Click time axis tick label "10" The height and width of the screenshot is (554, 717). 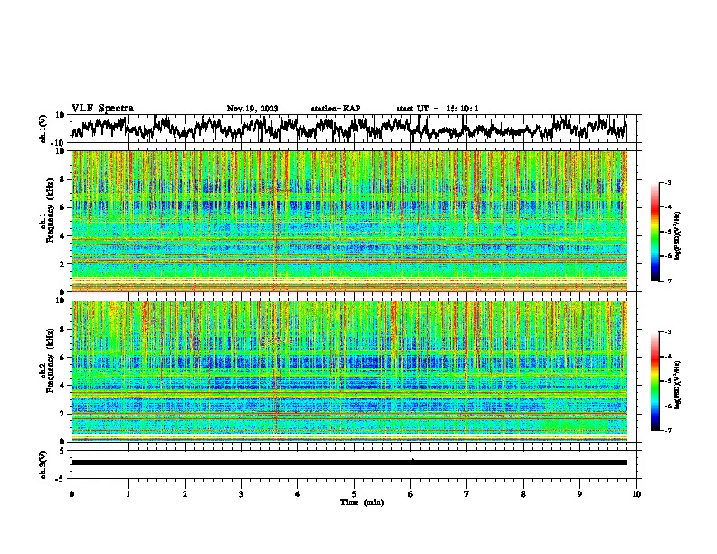tap(636, 494)
